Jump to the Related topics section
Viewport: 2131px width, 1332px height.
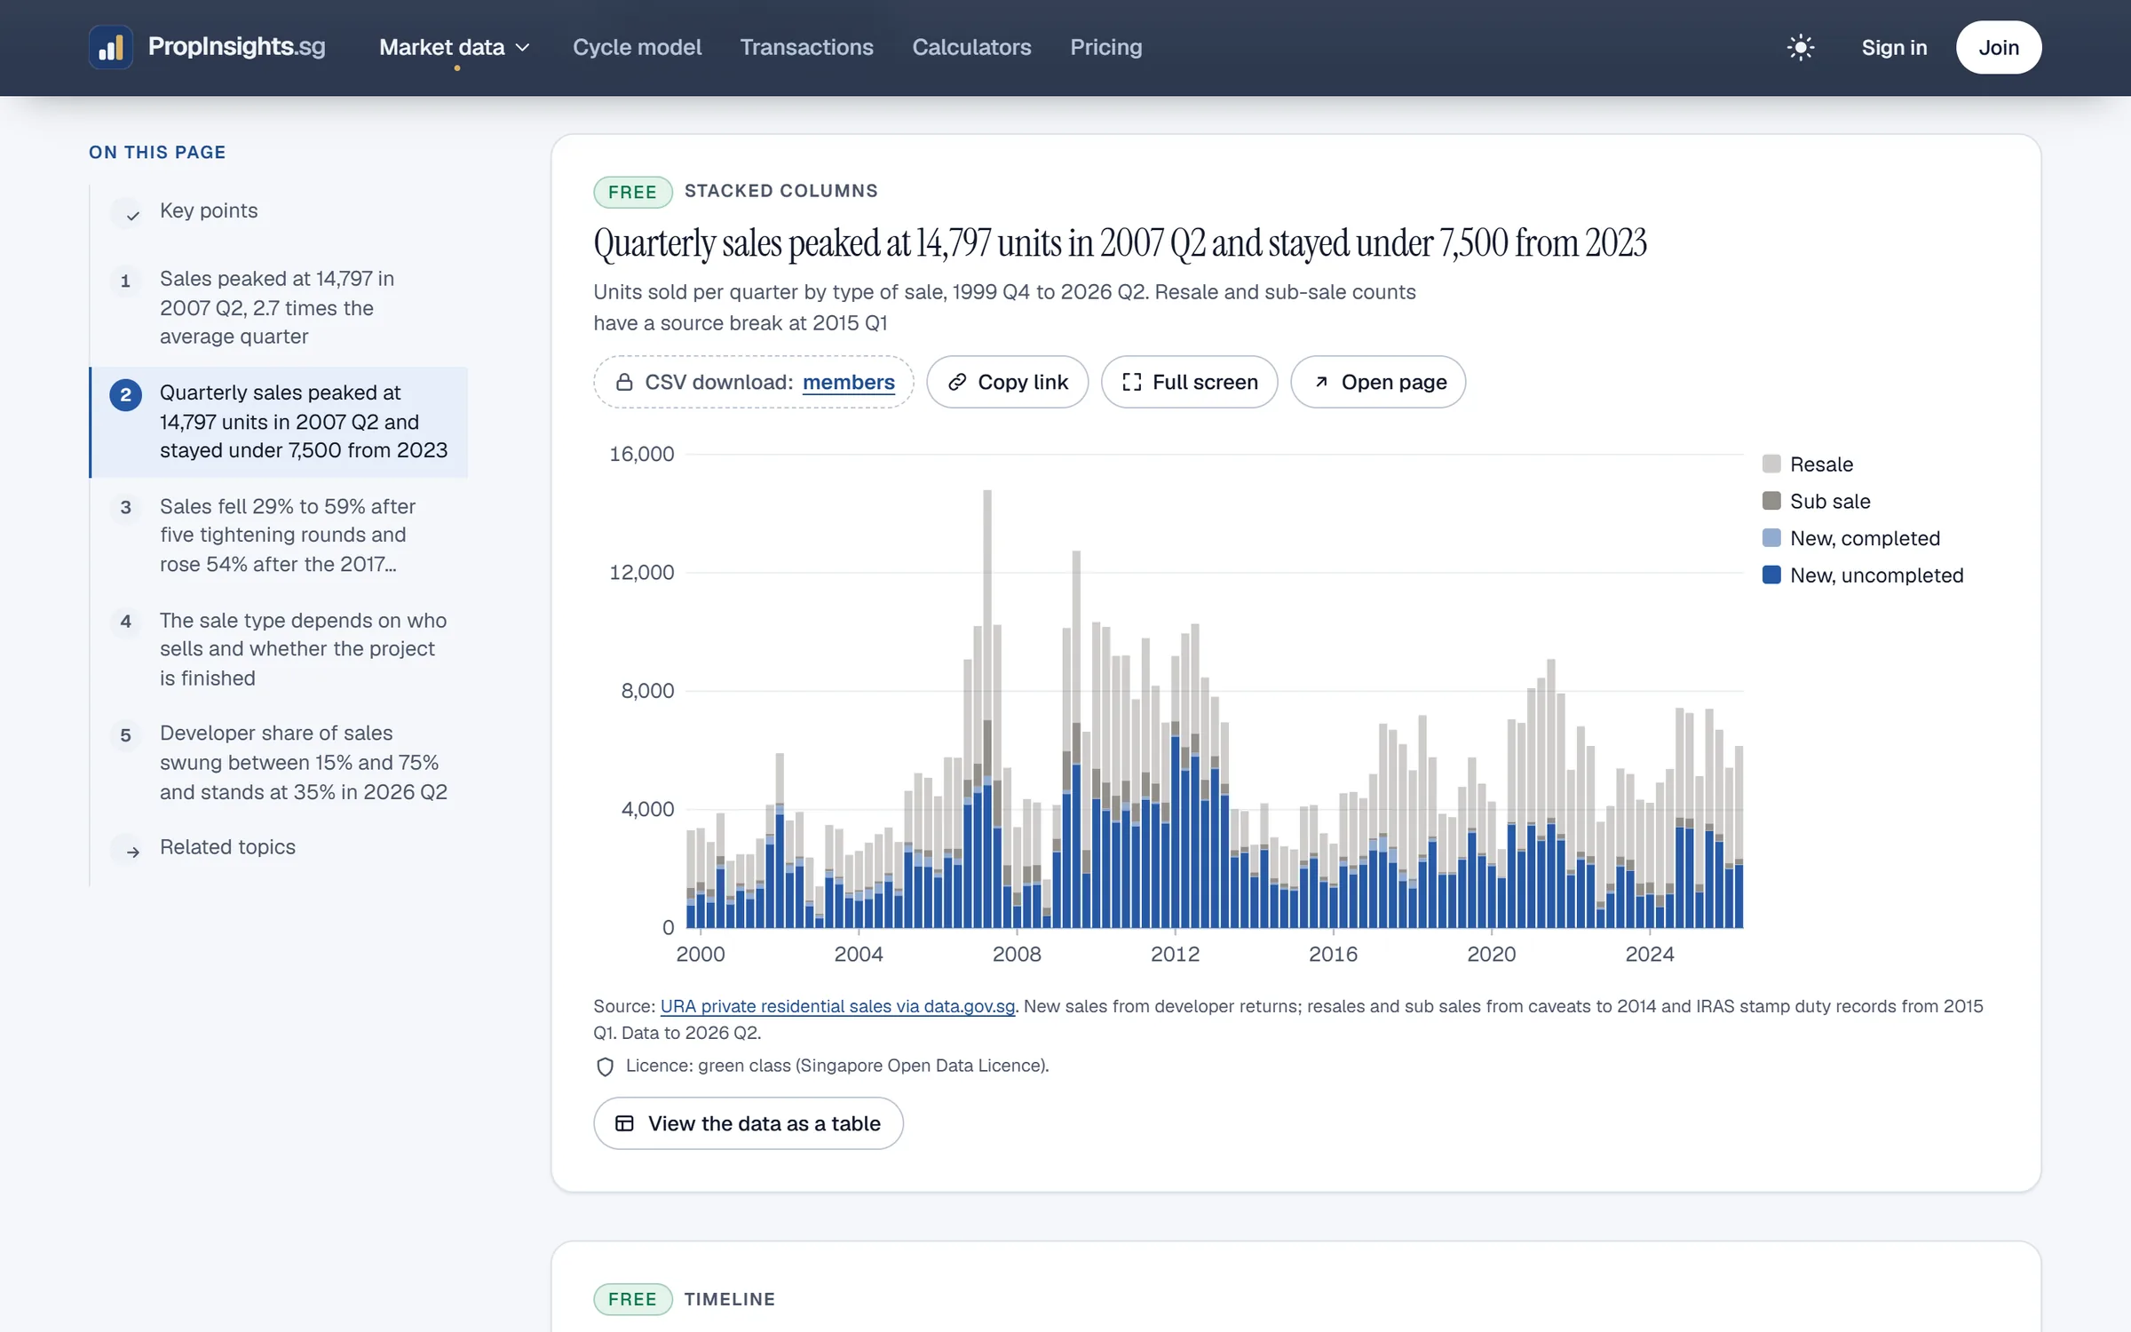[227, 847]
